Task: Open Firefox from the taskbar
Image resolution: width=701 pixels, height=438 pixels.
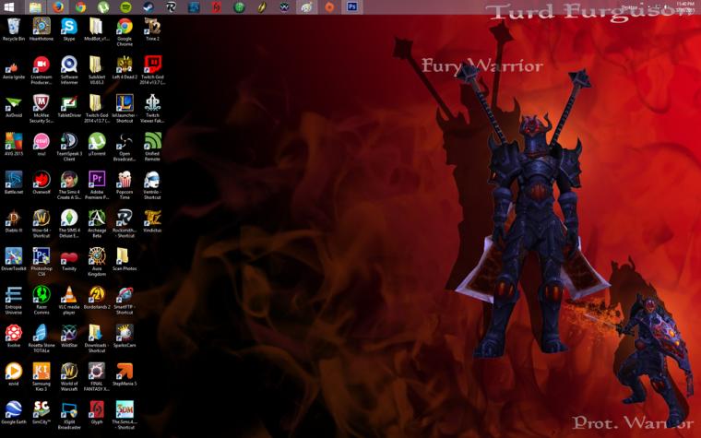Action: coord(58,7)
